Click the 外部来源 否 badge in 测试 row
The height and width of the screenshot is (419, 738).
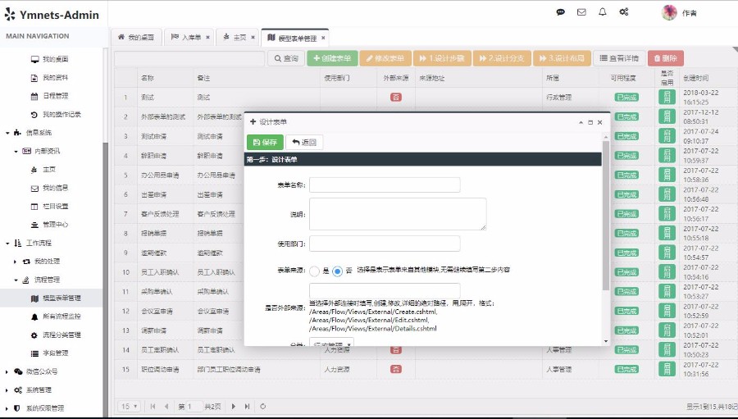point(396,97)
